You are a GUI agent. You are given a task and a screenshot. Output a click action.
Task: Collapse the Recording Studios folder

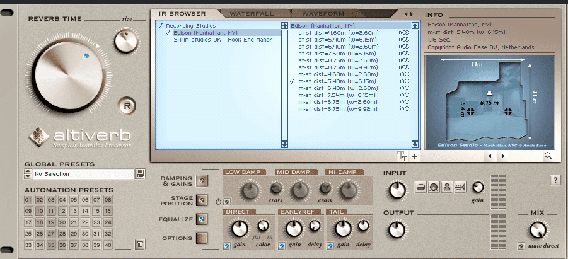pos(160,26)
